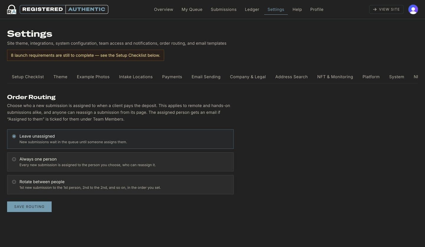Navigate to Submissions
This screenshot has width=425, height=247.
(223, 9)
